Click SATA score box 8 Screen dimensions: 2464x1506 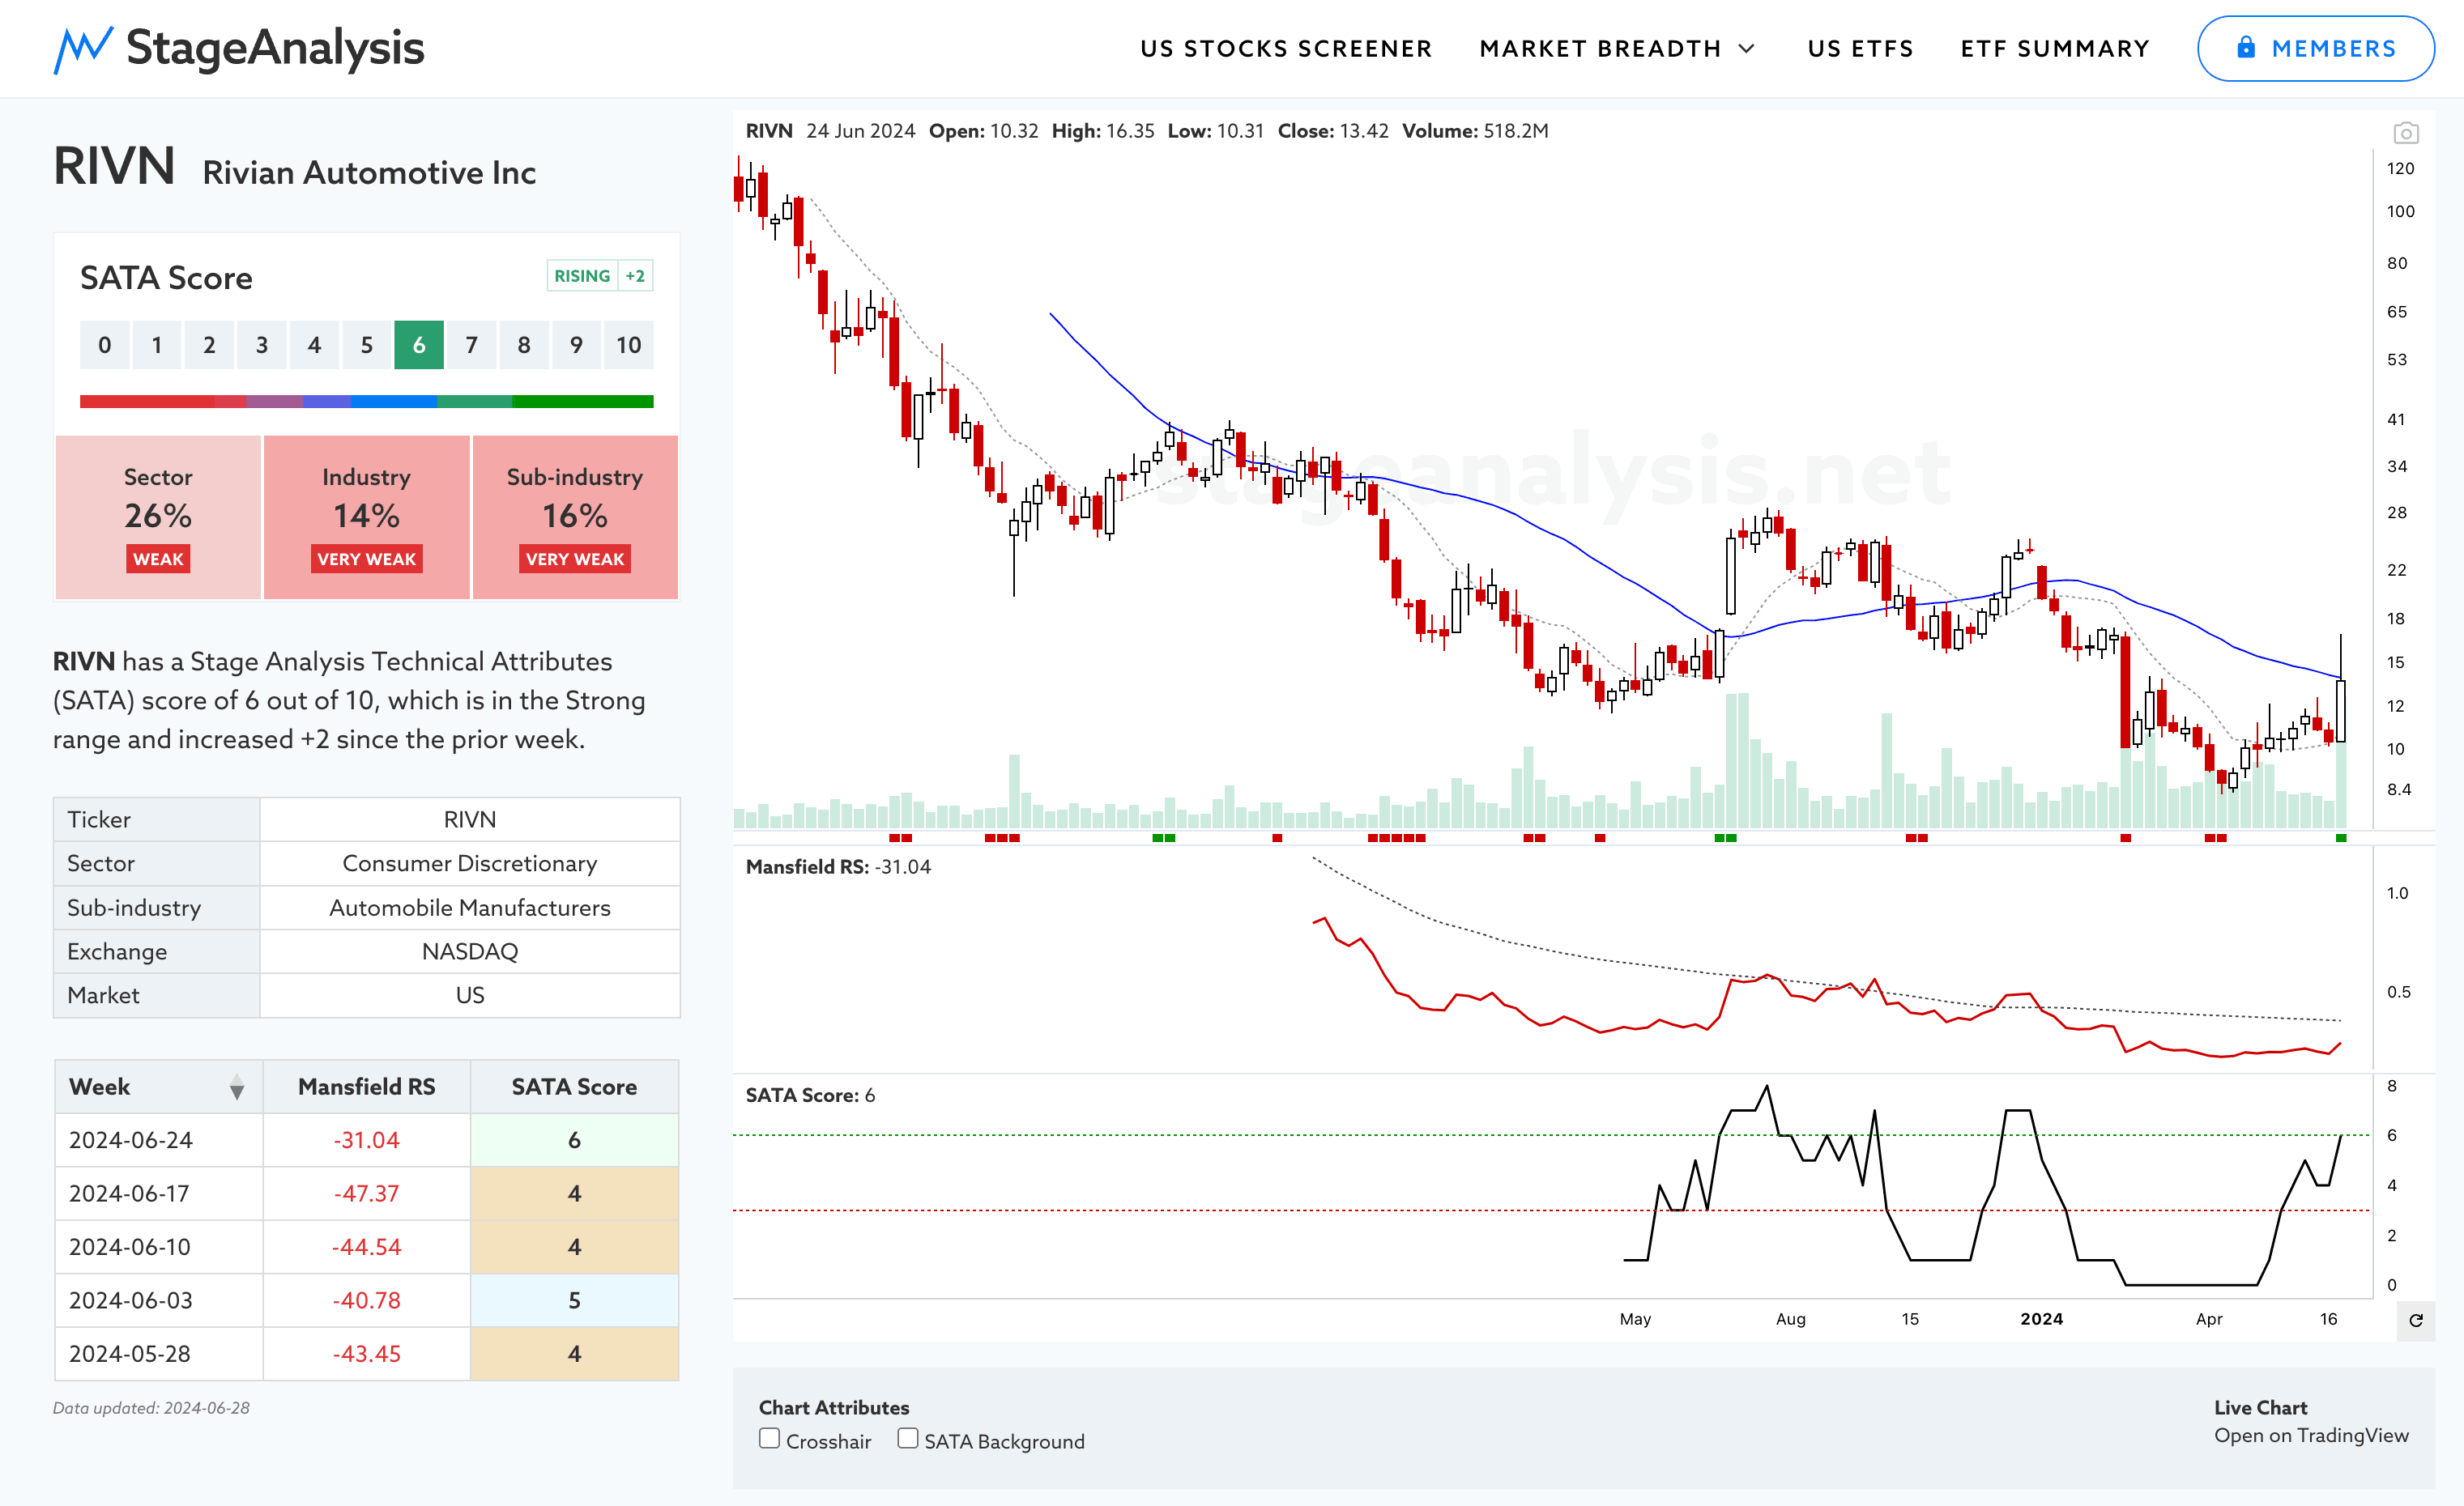(x=524, y=345)
